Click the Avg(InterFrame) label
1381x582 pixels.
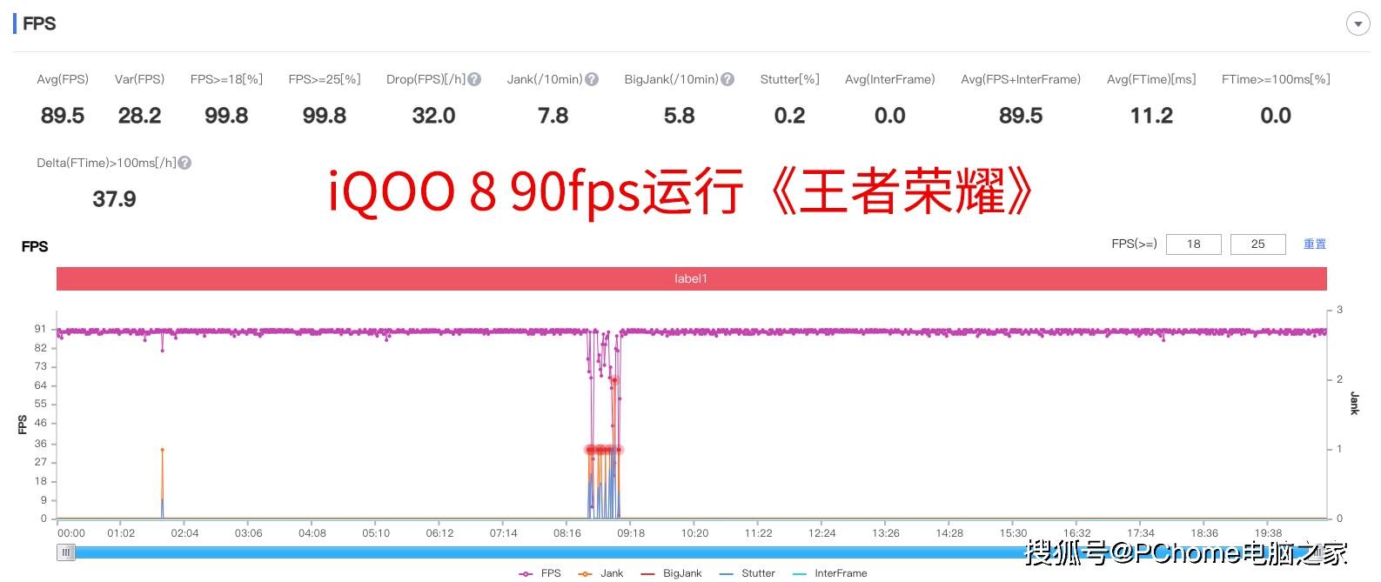point(889,79)
